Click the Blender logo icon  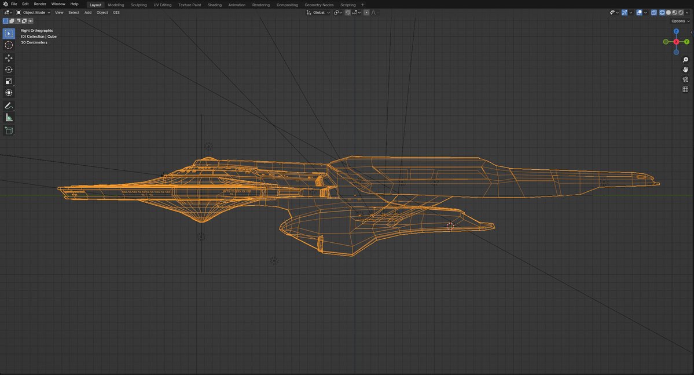[5, 4]
